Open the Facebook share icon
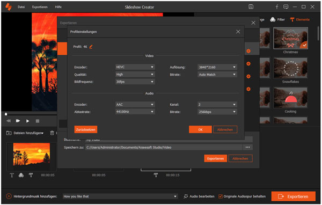 [x=277, y=7]
